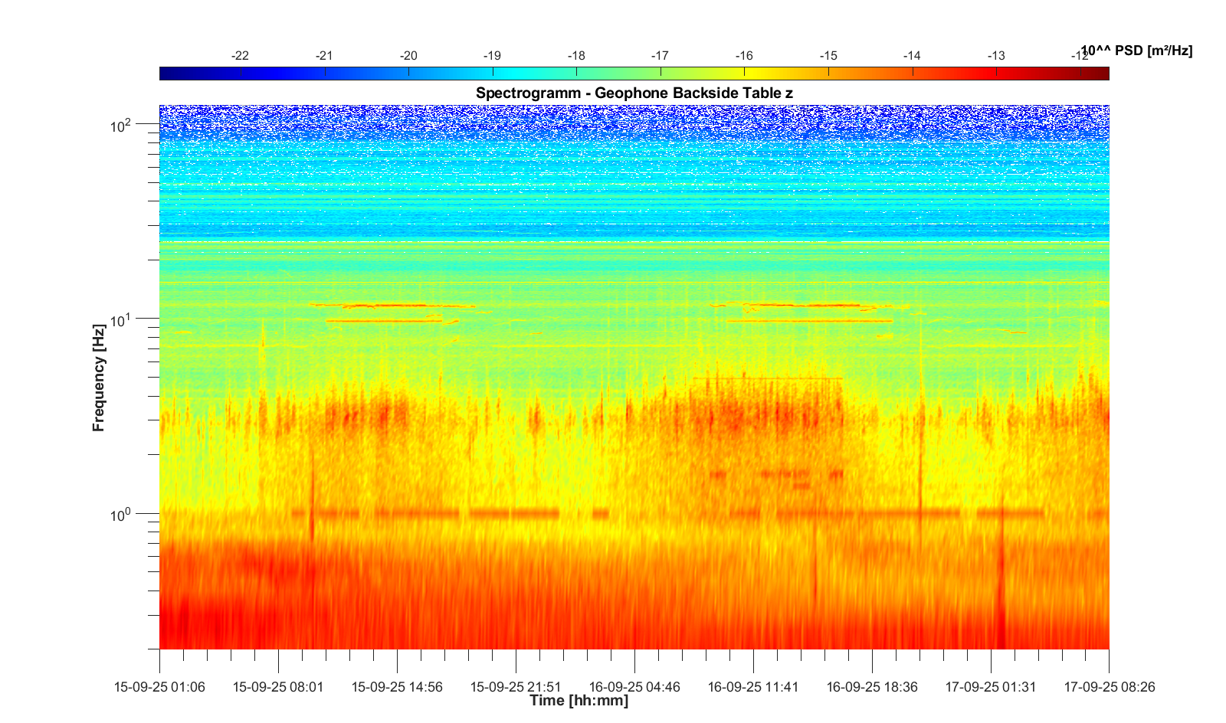Click the '17-09-25 08:26' time tick label
This screenshot has height=723, width=1226.
tap(1109, 687)
